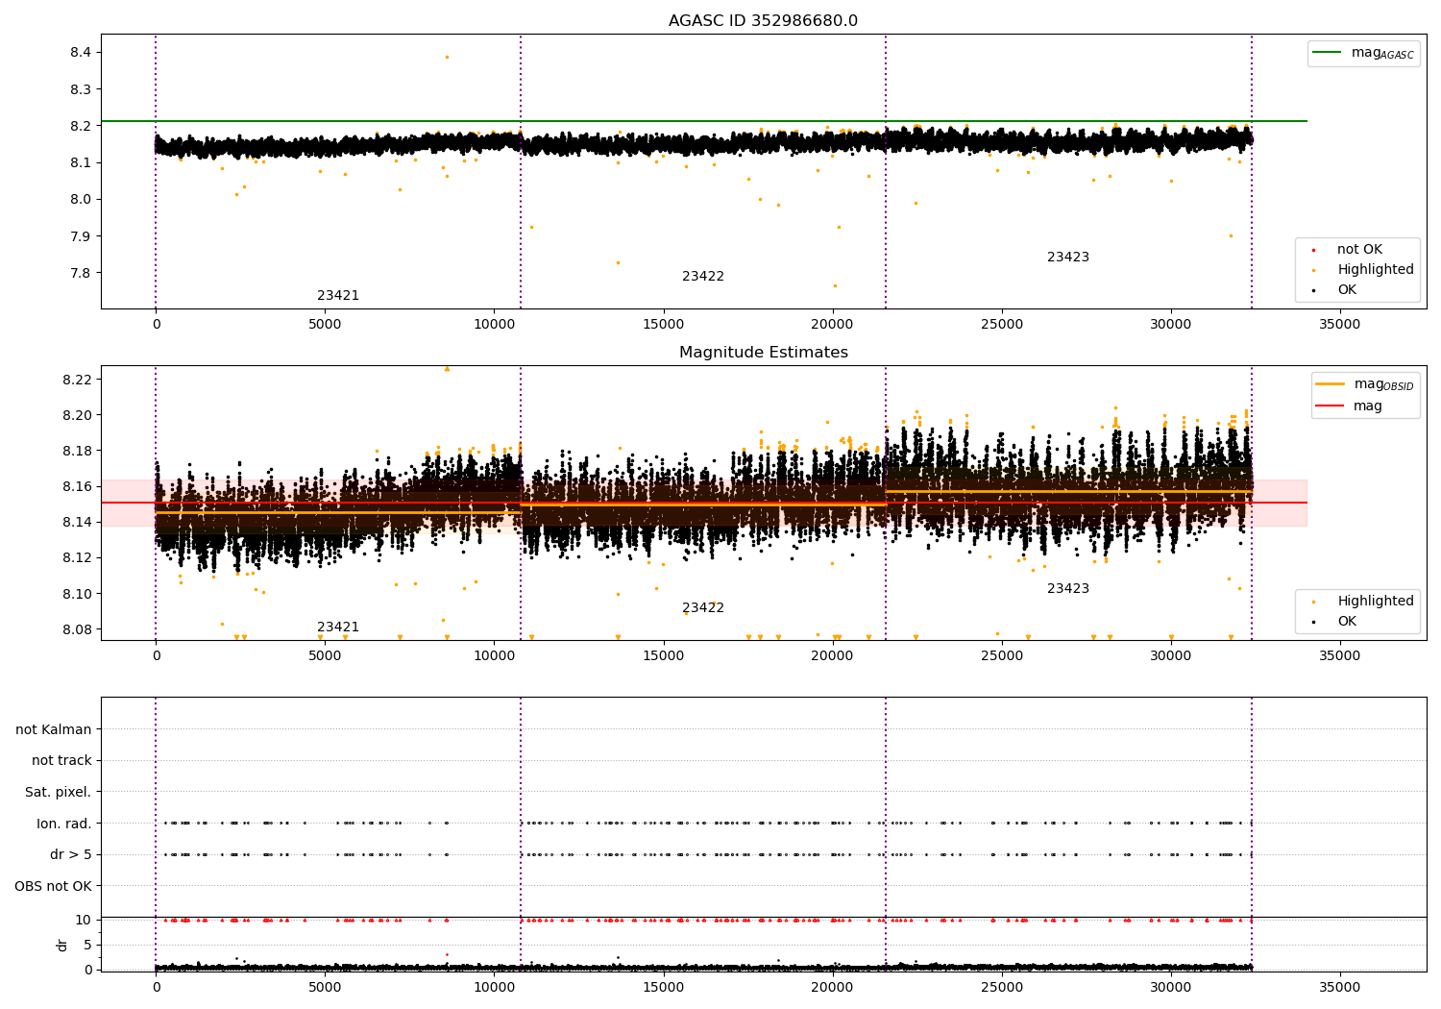The height and width of the screenshot is (1009, 1441).
Task: Click the orange line swatch beside mag OBSID
Action: 1331,384
